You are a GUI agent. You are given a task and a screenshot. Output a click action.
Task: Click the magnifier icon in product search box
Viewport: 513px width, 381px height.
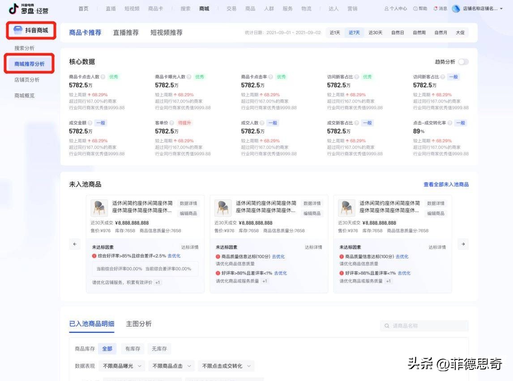387,326
